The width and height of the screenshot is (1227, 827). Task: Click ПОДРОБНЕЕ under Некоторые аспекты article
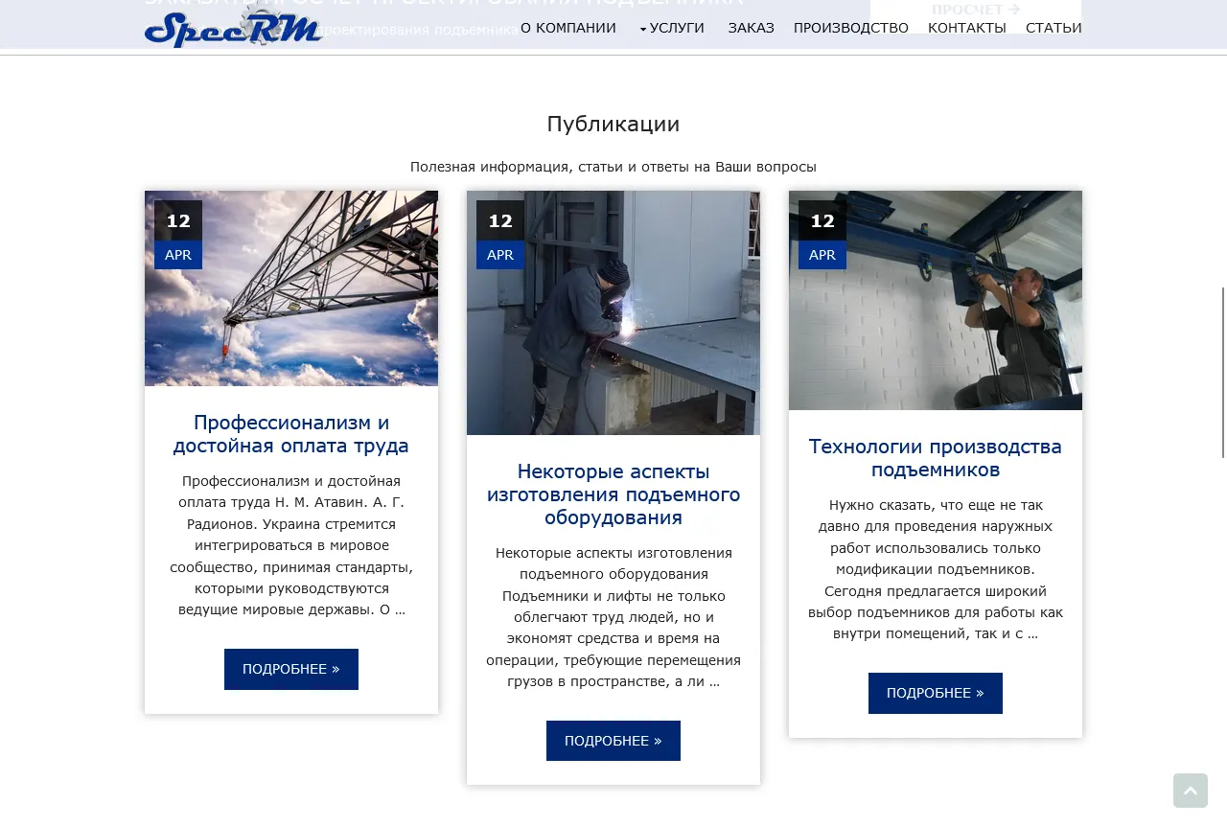tap(613, 741)
